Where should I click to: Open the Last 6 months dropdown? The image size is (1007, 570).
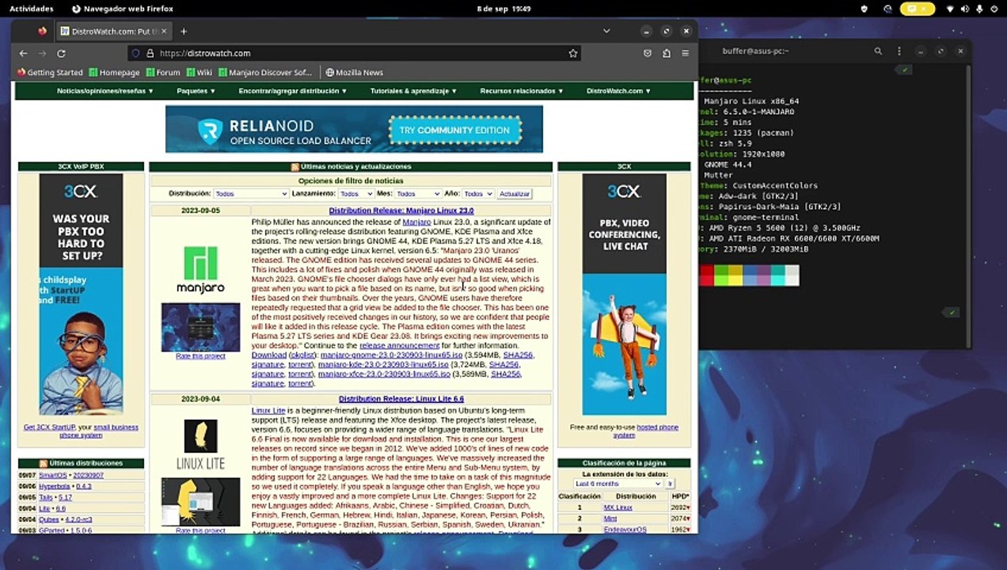tap(618, 483)
